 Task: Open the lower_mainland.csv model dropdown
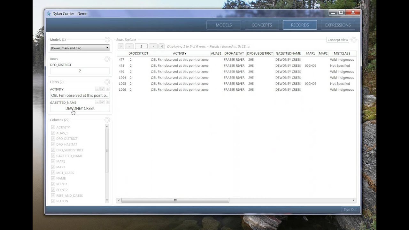pos(80,48)
